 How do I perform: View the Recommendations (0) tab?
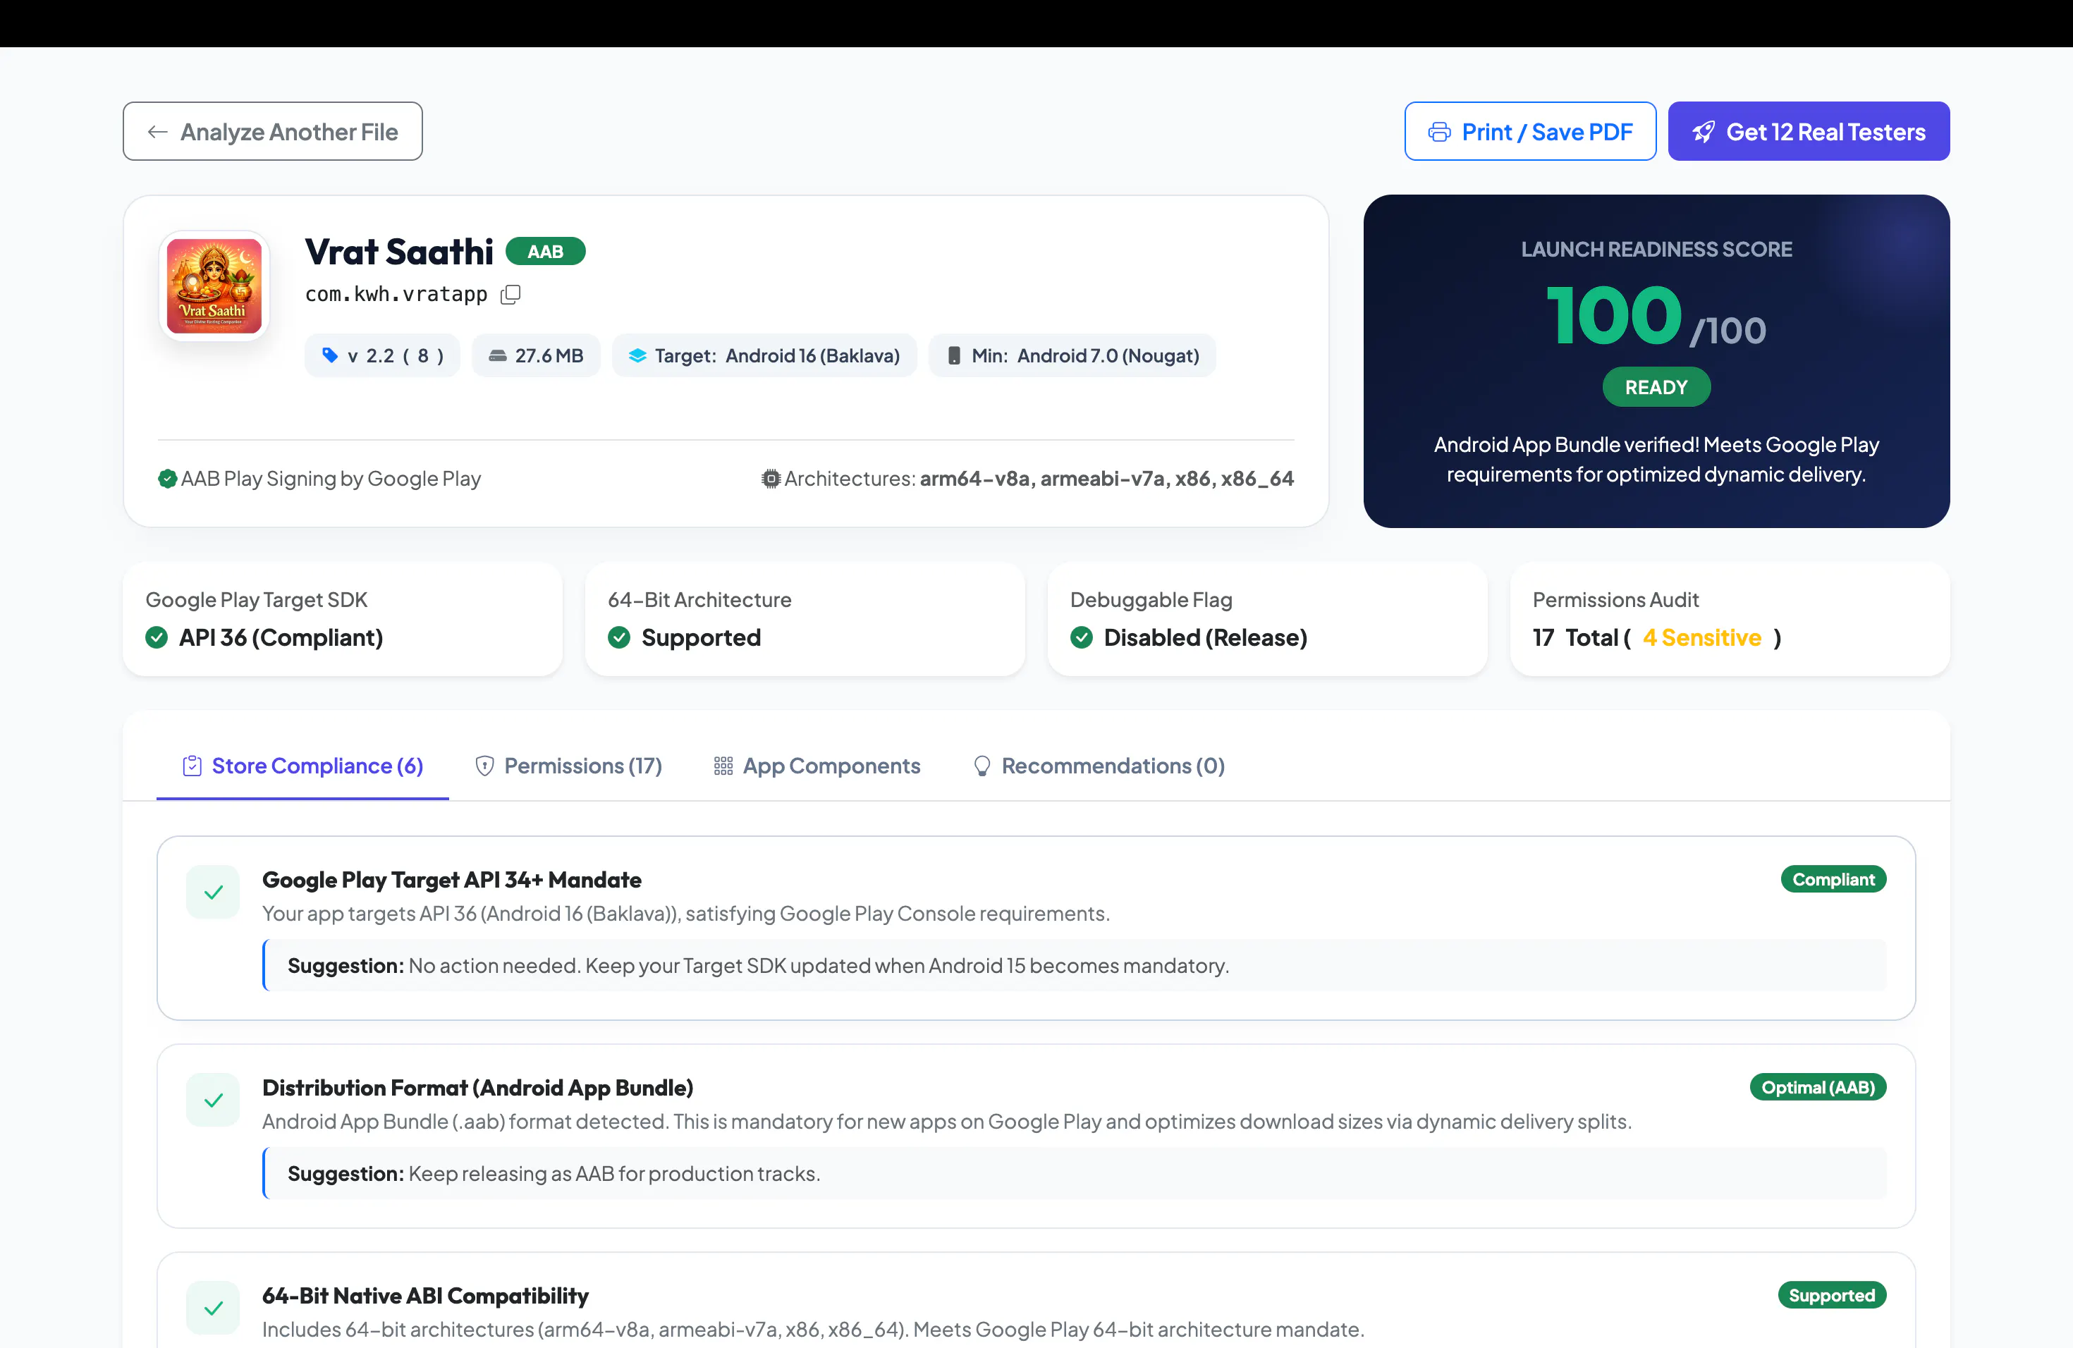[x=1099, y=766]
